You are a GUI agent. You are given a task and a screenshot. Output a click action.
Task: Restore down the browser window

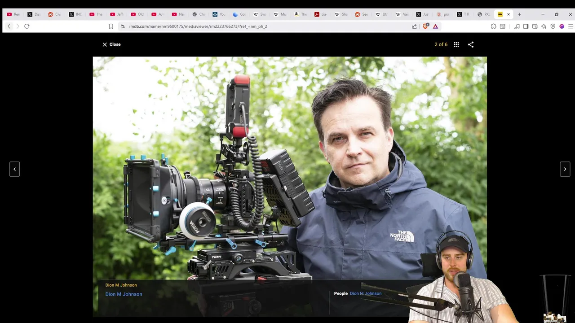[557, 14]
